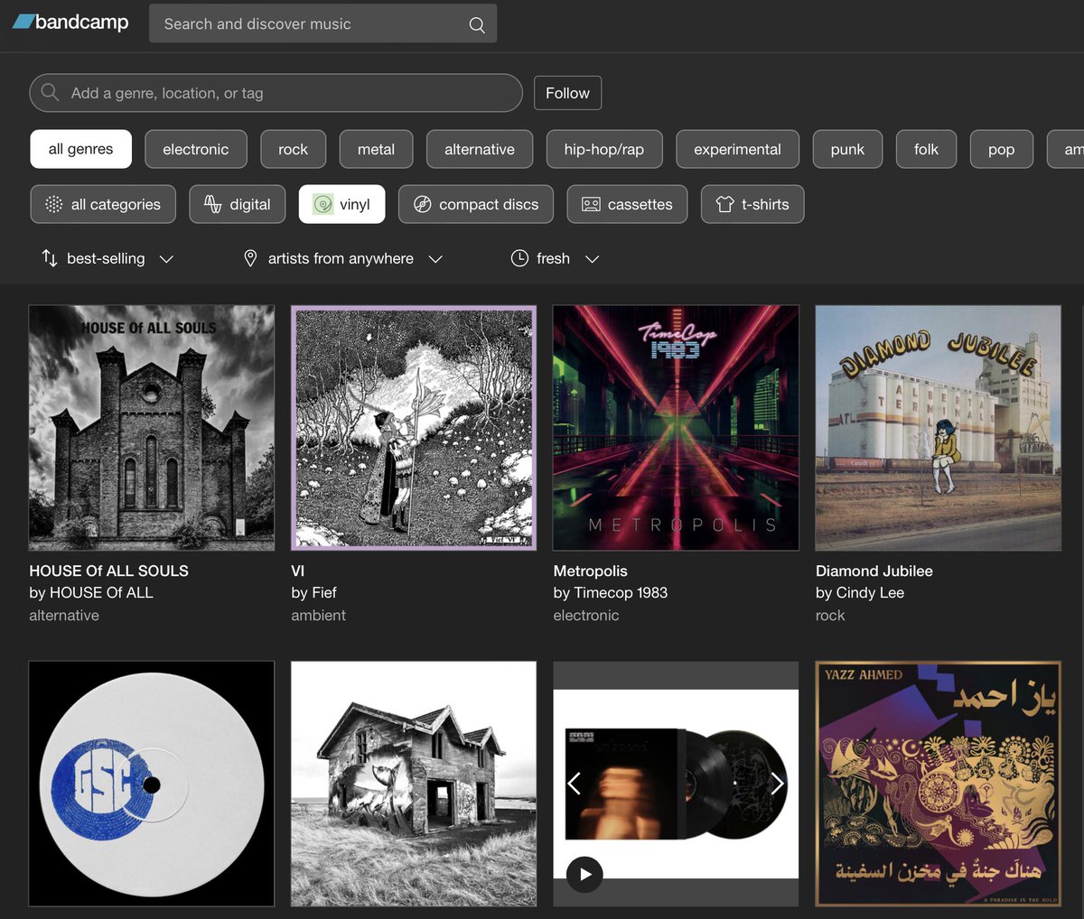The width and height of the screenshot is (1084, 919).
Task: Click the all categories dotted icon
Action: coord(54,205)
